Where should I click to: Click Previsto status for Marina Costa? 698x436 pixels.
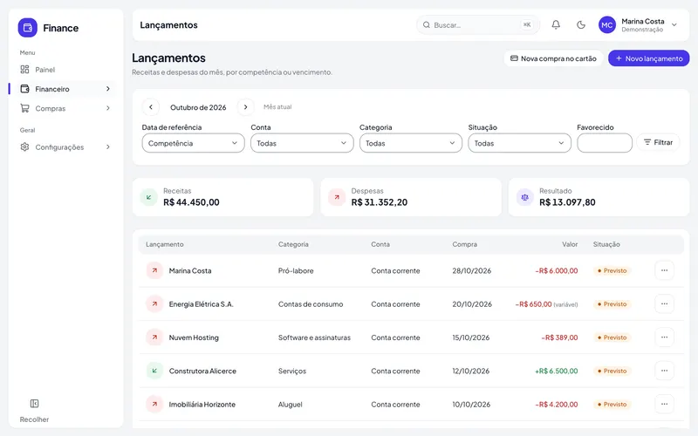click(x=612, y=270)
